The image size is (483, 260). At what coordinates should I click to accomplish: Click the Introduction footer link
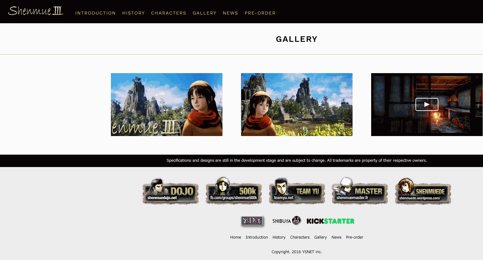click(257, 237)
